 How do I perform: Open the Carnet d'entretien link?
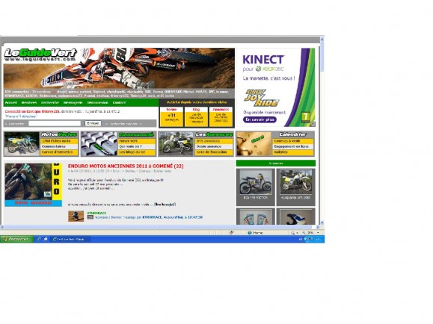[59, 152]
